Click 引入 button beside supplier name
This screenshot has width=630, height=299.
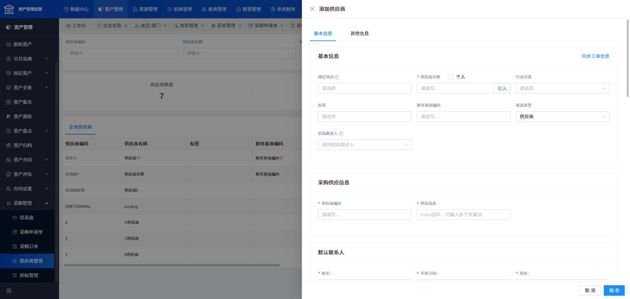tap(502, 88)
